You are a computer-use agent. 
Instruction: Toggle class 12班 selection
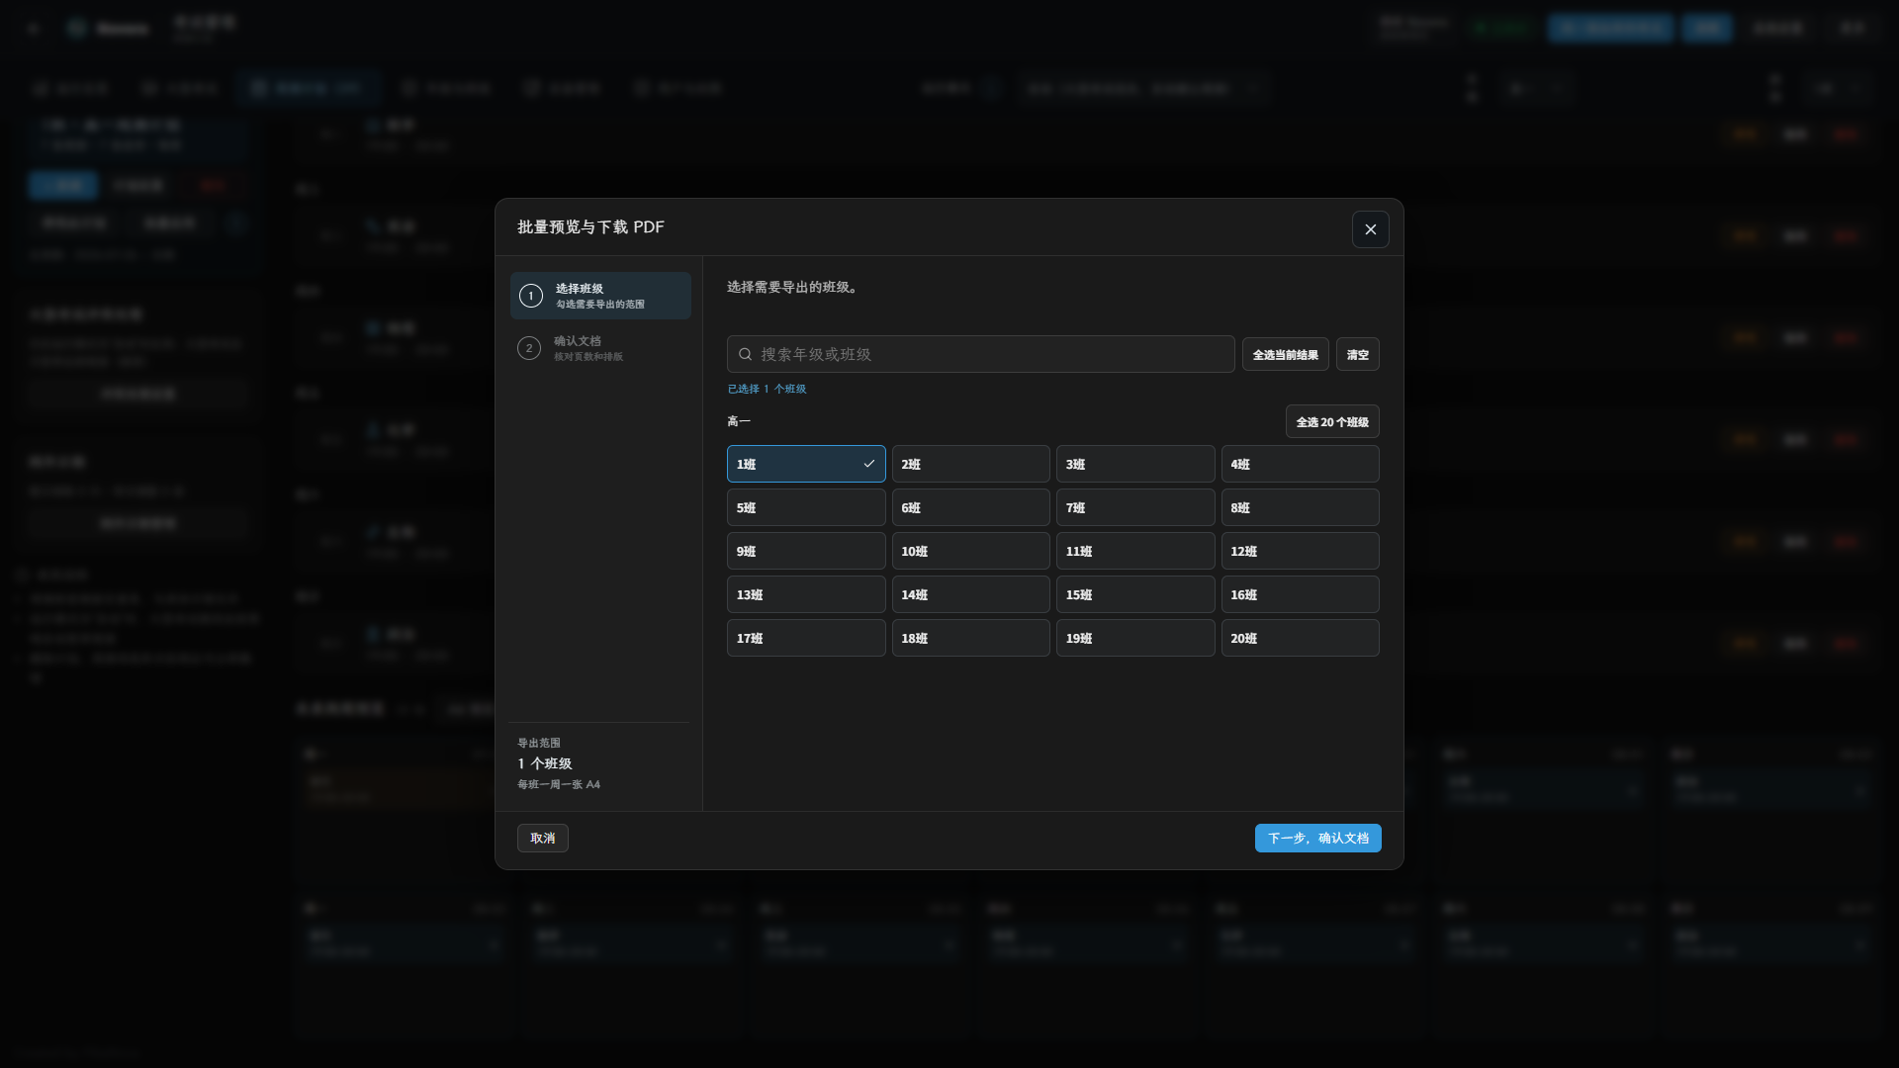coord(1300,551)
